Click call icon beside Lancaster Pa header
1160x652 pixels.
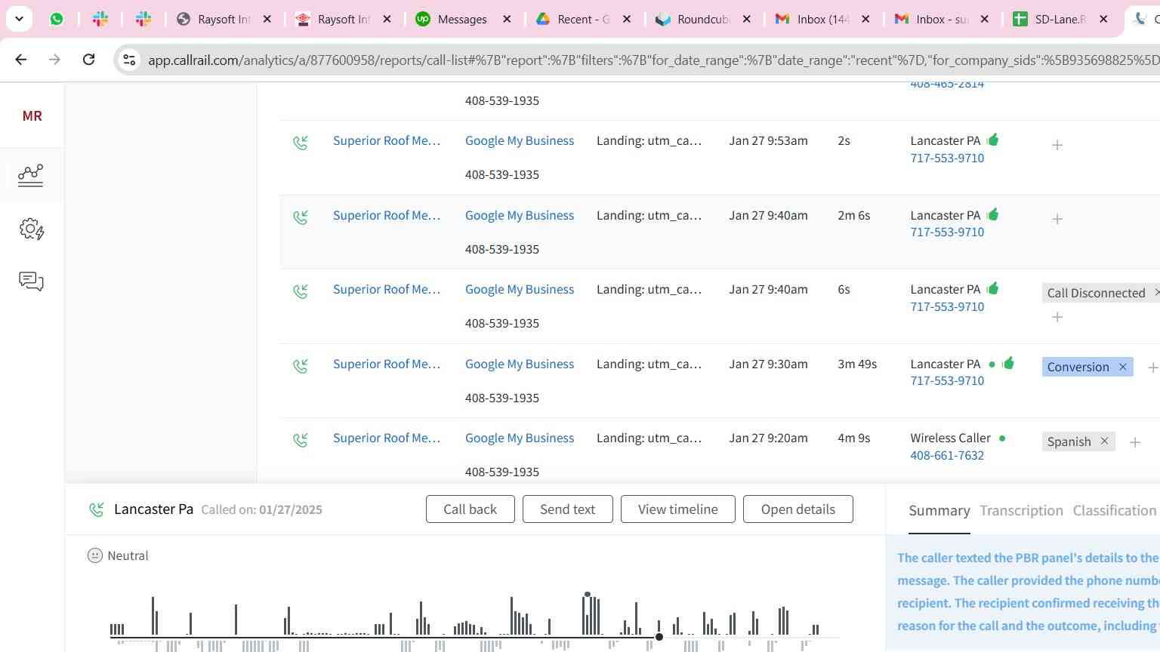[96, 509]
